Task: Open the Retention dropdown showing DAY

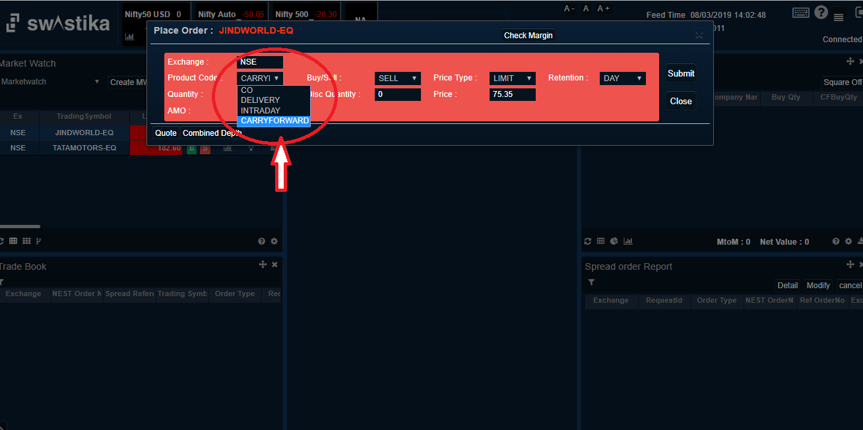Action: [x=623, y=78]
